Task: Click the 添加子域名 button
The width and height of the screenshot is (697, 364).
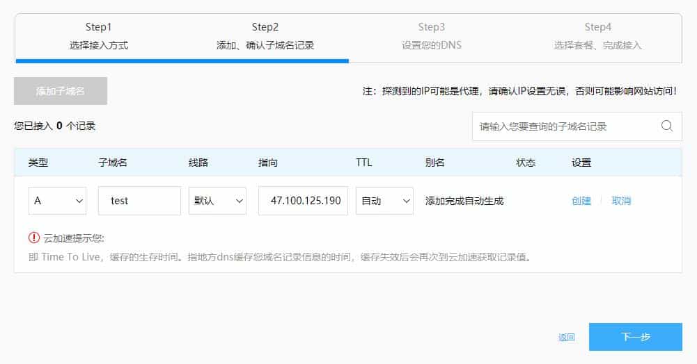Action: [61, 91]
